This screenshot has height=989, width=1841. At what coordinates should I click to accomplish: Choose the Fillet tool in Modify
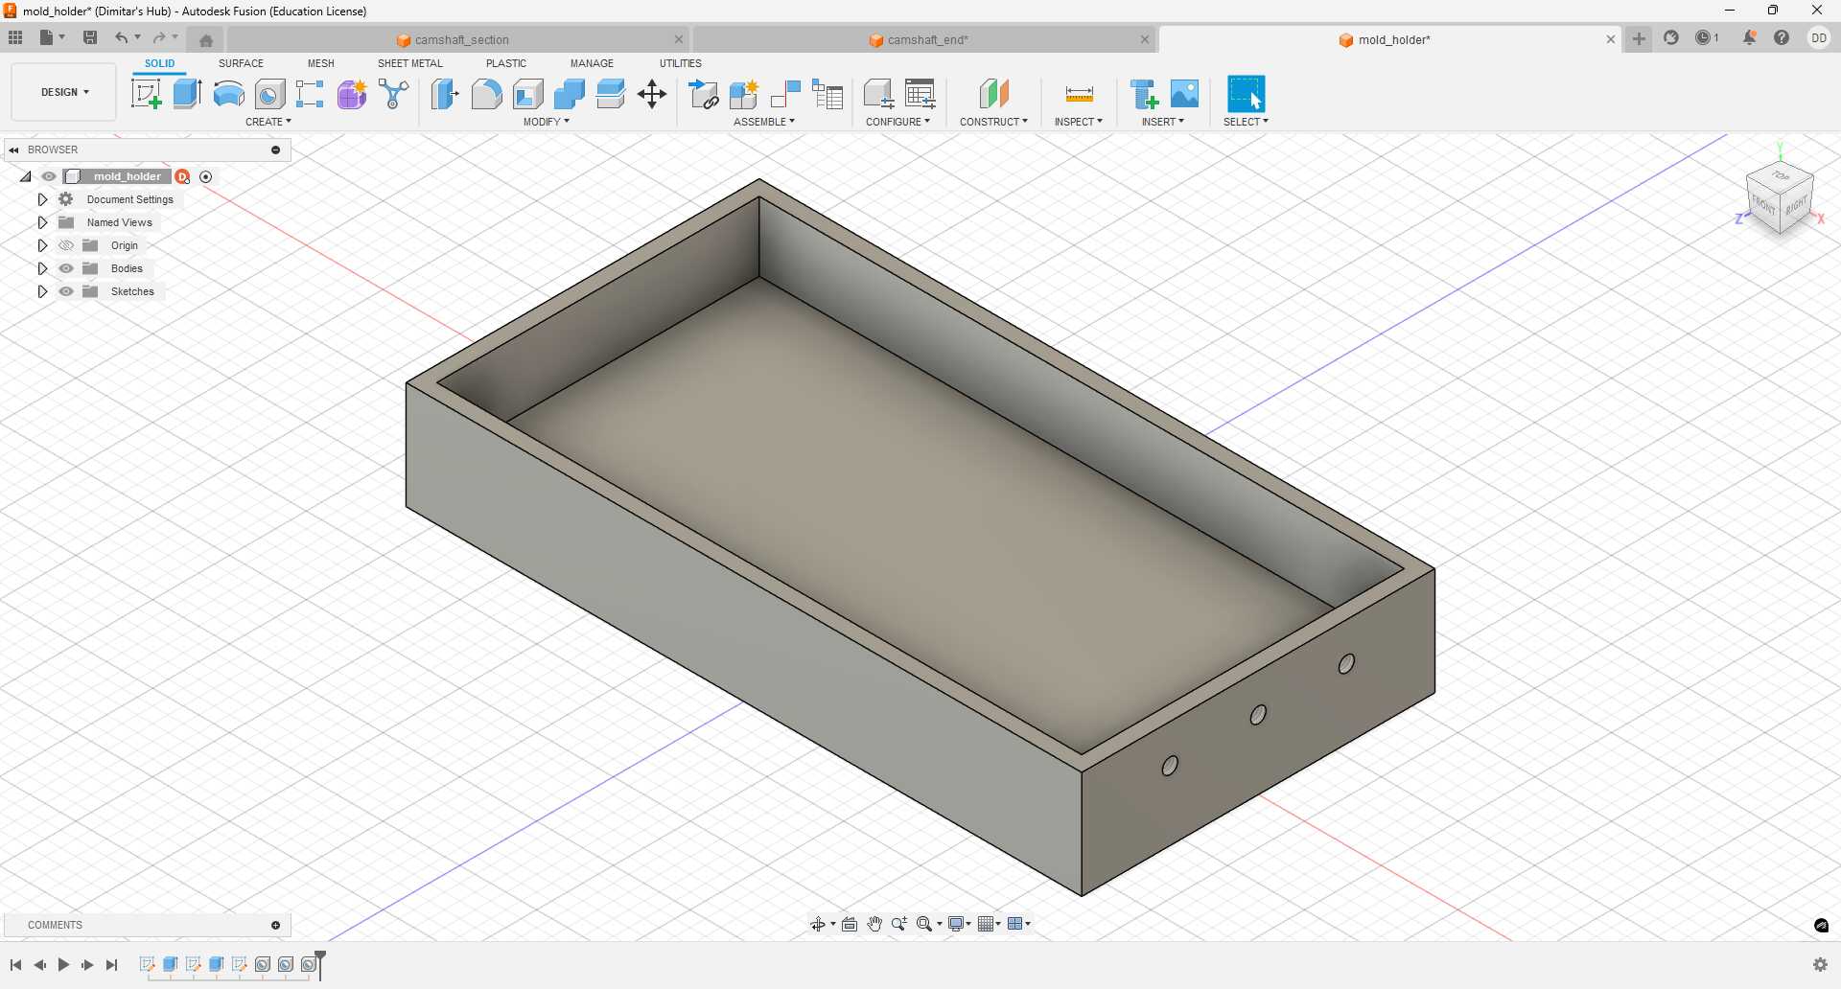(486, 94)
